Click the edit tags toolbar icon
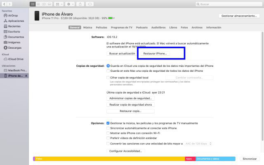Viewport: 264px width, 165px height. [91, 4]
